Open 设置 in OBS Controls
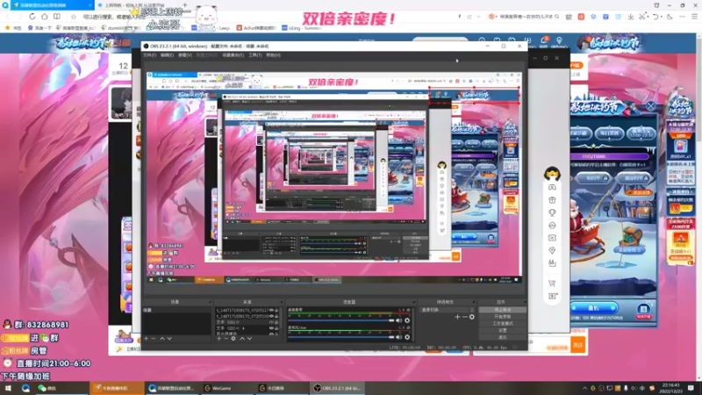Viewport: 702px width, 395px height. click(x=502, y=330)
